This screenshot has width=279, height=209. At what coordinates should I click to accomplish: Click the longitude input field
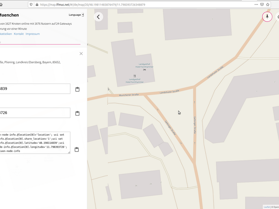coord(35,113)
